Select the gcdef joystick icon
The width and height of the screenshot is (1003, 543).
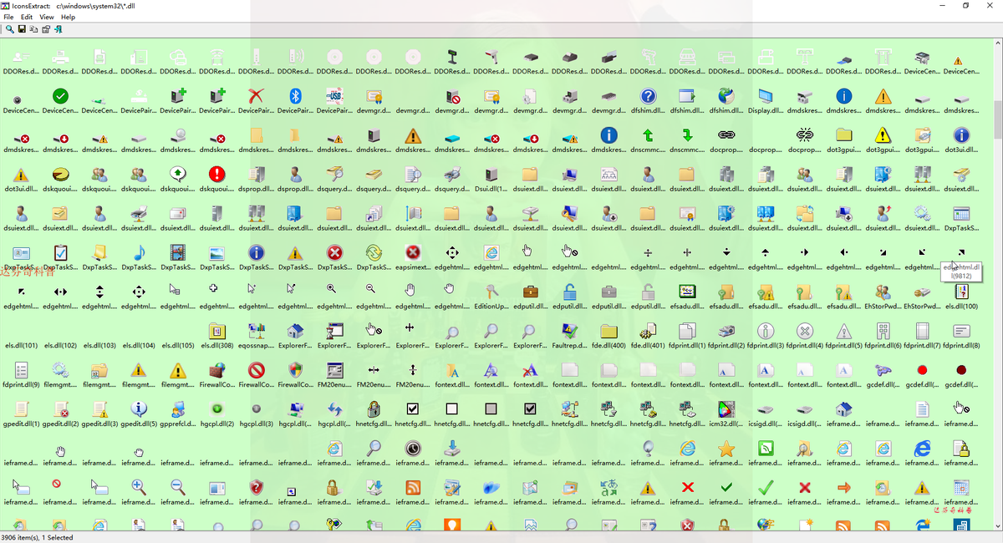pyautogui.click(x=883, y=370)
